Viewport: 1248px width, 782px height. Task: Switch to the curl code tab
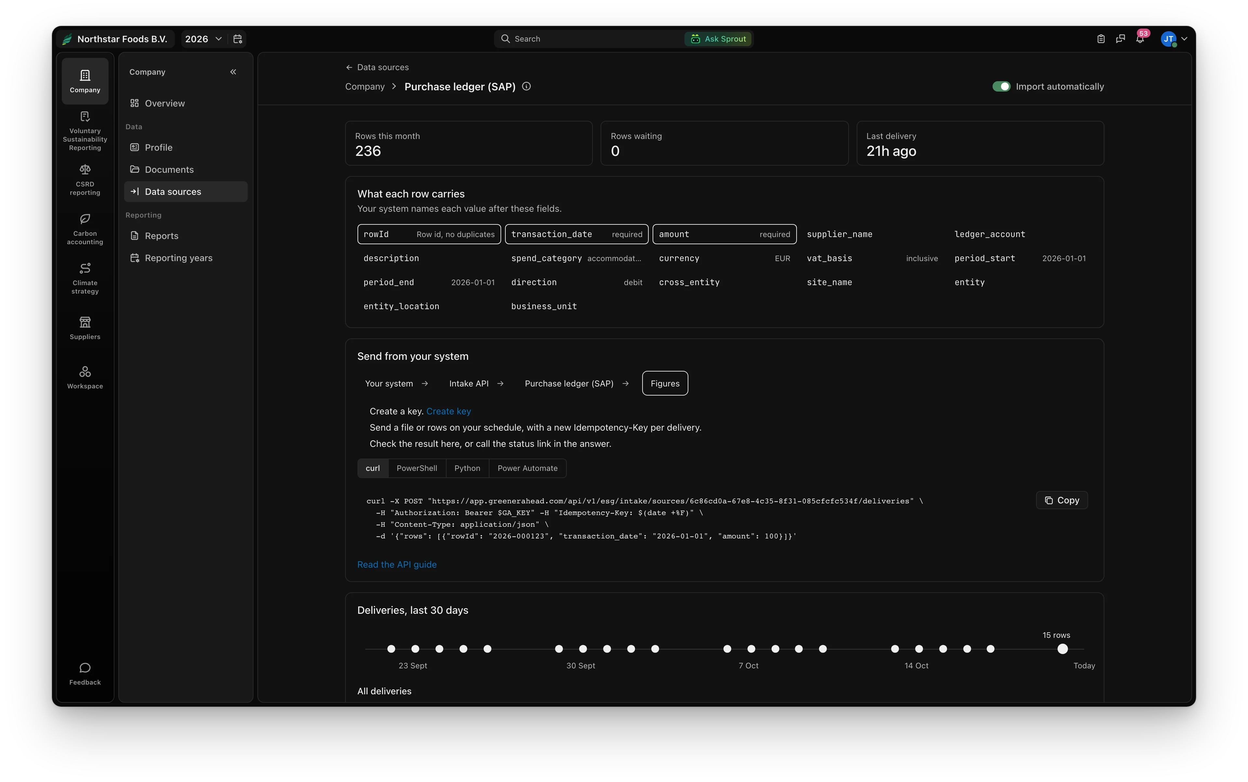[373, 468]
